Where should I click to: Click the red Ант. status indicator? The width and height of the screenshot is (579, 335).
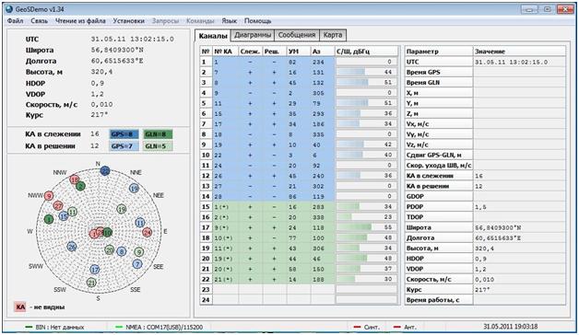[x=397, y=327]
